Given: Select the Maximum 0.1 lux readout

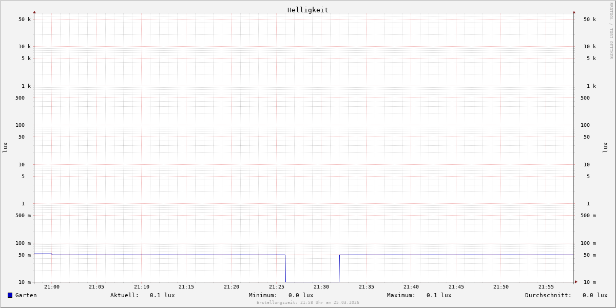Looking at the screenshot, I should (419, 295).
